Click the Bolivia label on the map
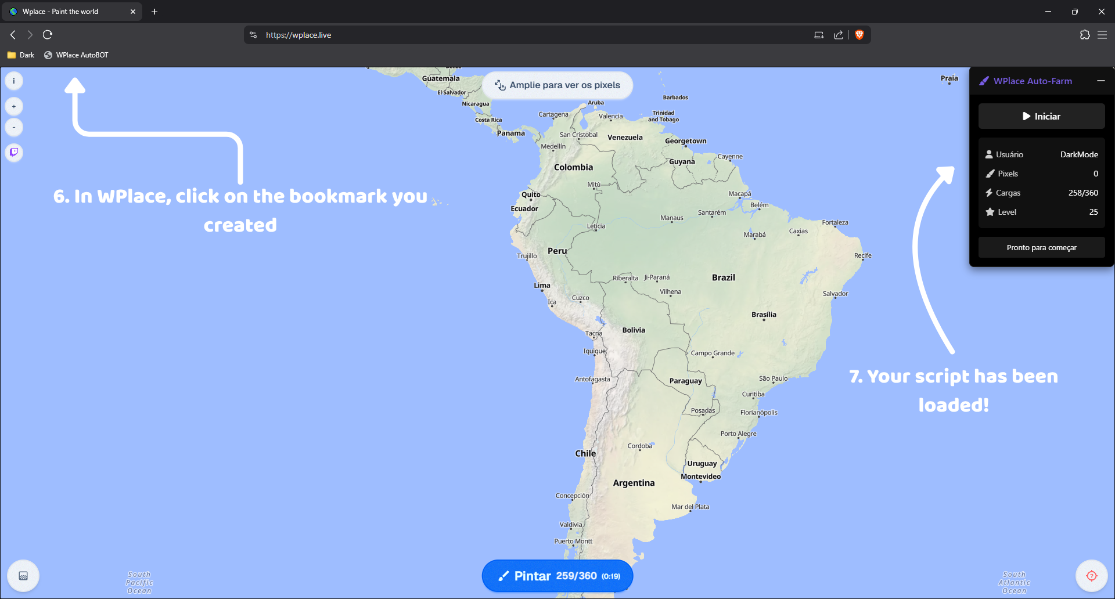 coord(634,330)
